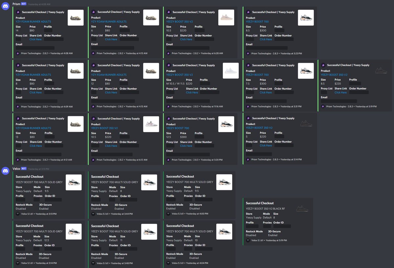The image size is (394, 268).
Task: Open Share Link for Foam Runner size 14
Action: pyautogui.click(x=36, y=39)
